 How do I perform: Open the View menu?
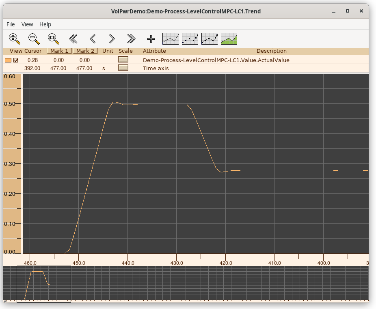(27, 24)
